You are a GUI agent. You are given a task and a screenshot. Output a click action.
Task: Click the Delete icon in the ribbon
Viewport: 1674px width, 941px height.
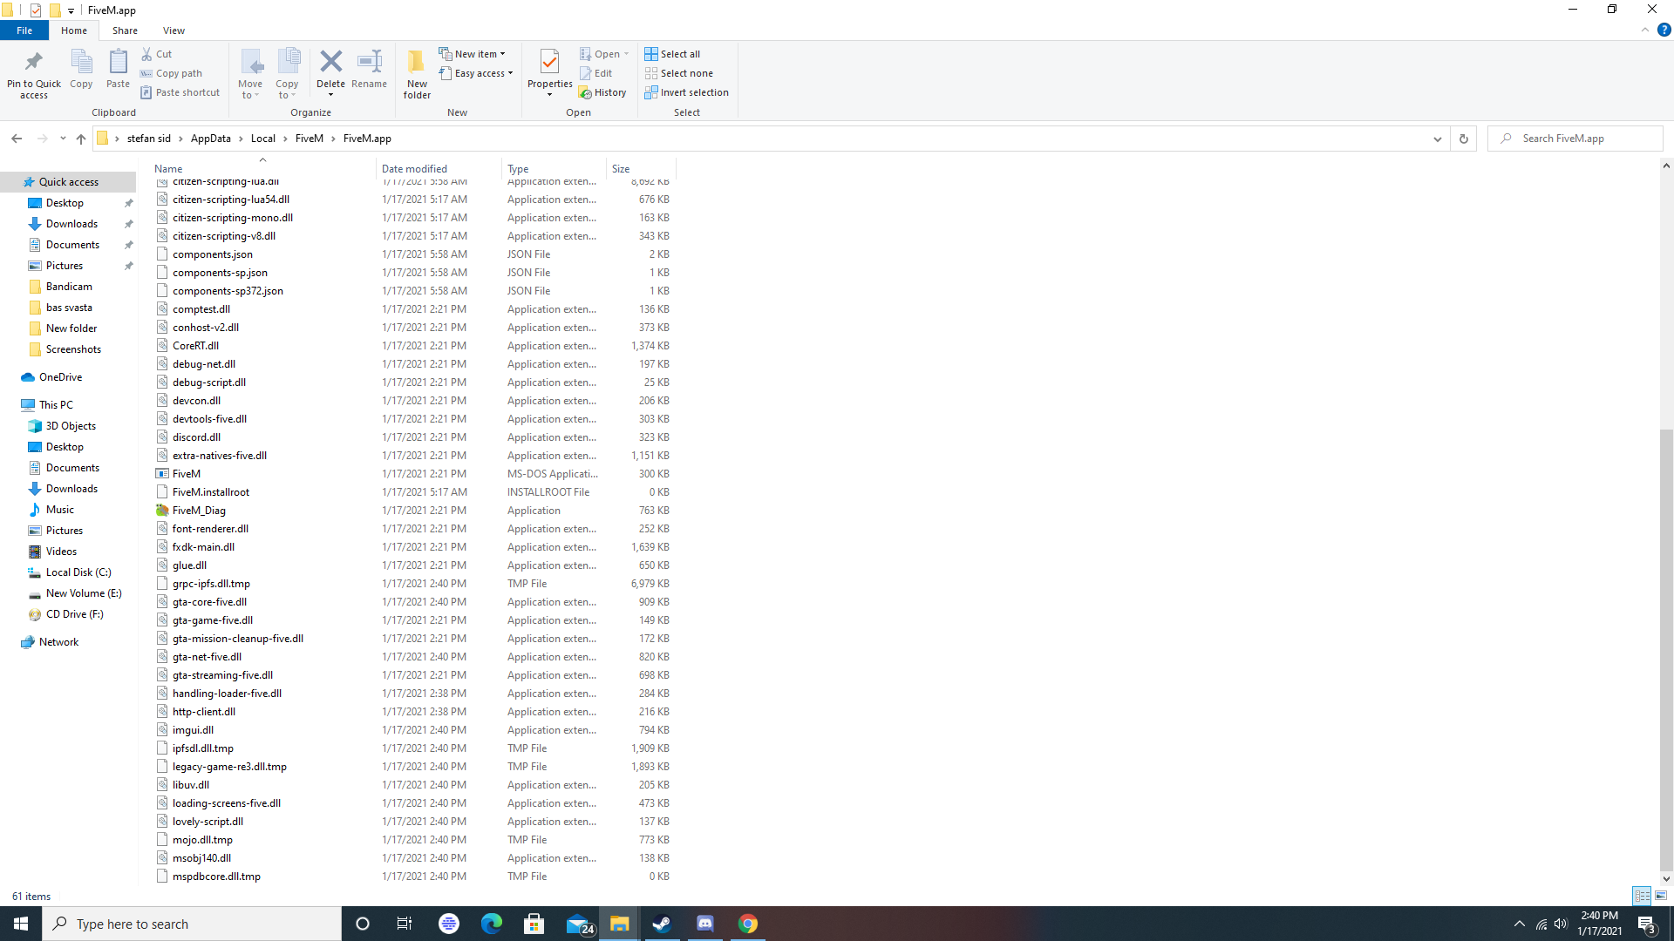pos(330,63)
